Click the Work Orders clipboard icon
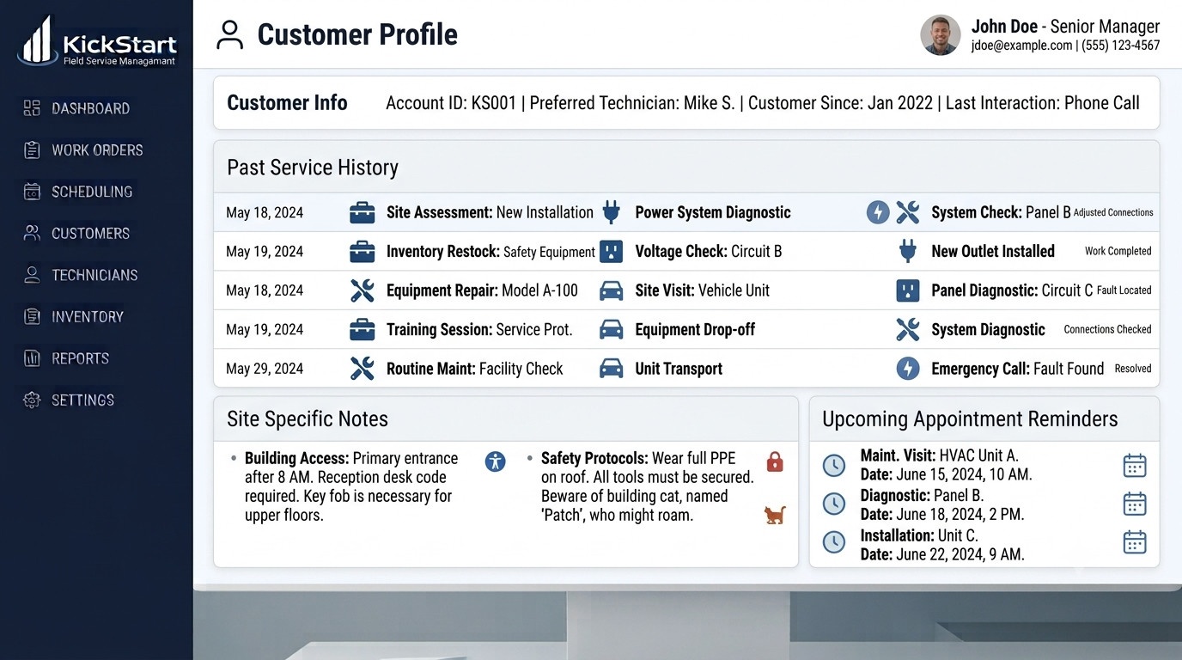1182x660 pixels. pos(32,150)
